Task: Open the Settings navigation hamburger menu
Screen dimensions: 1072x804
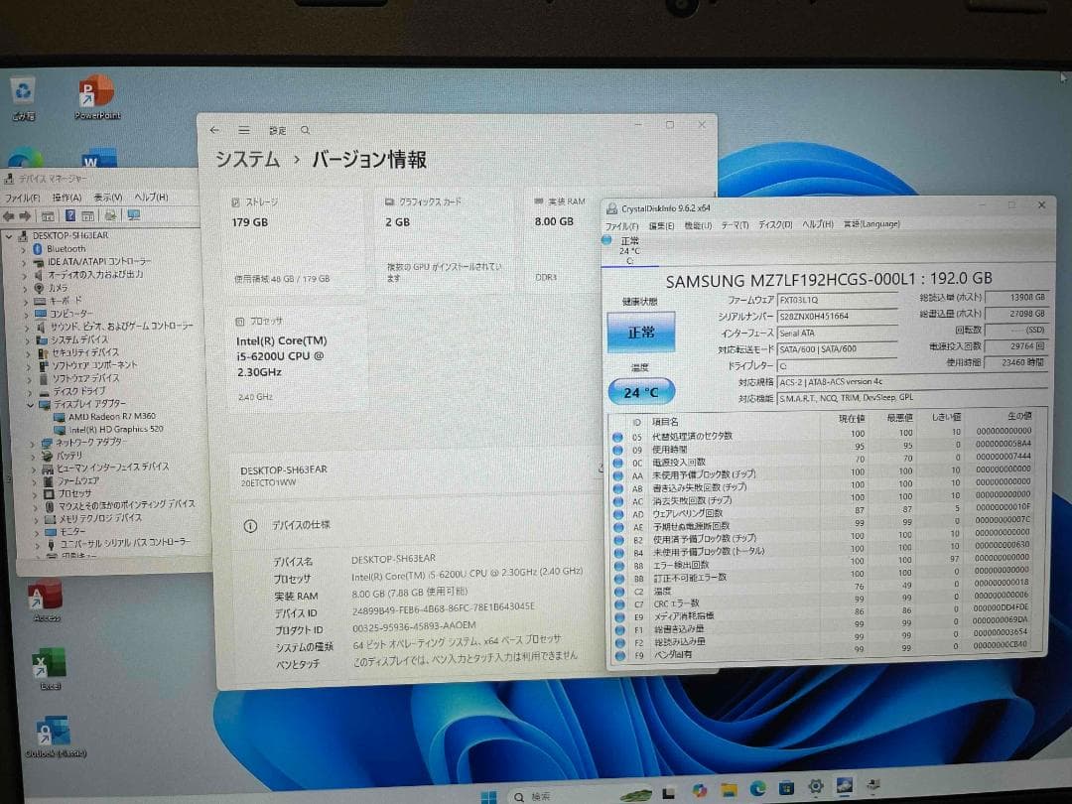Action: [243, 129]
